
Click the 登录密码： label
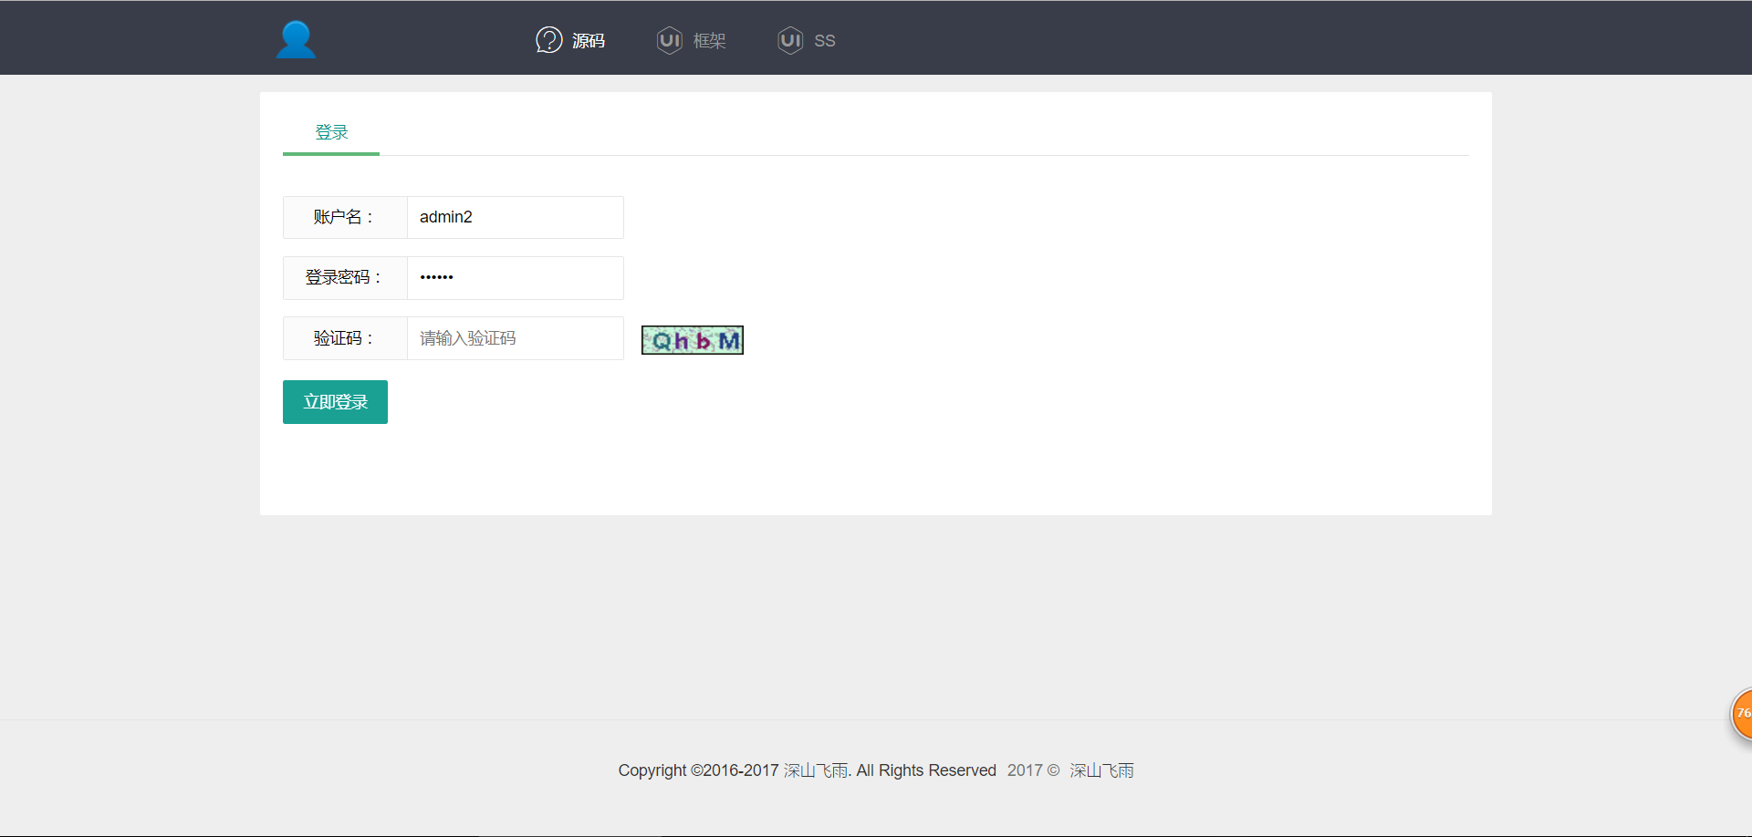[x=344, y=277]
